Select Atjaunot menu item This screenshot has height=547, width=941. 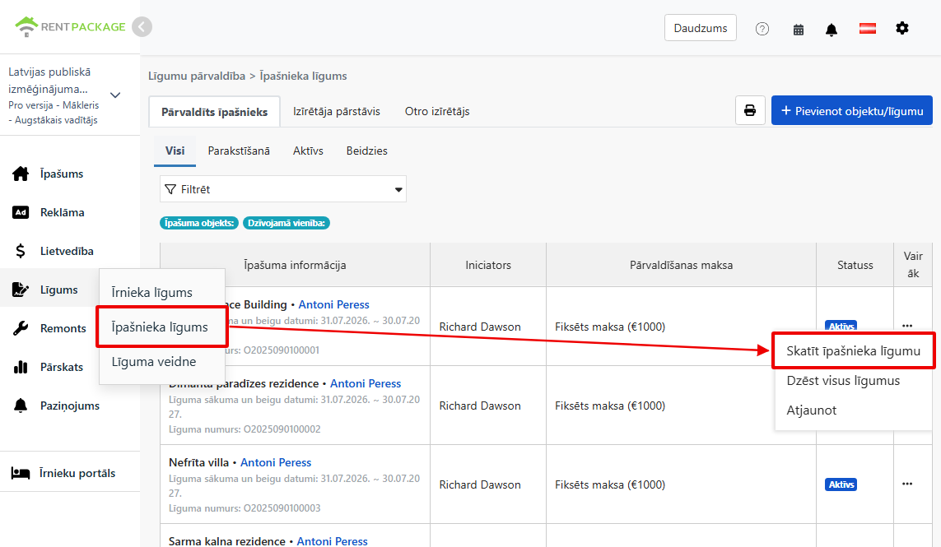(812, 410)
